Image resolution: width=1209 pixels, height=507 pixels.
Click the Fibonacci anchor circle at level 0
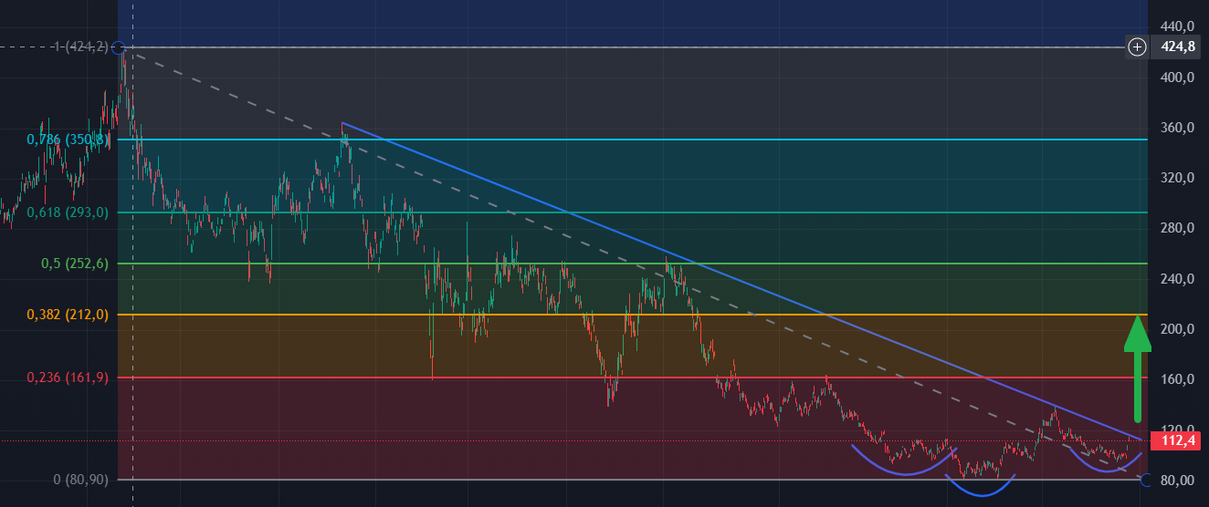[x=1147, y=480]
